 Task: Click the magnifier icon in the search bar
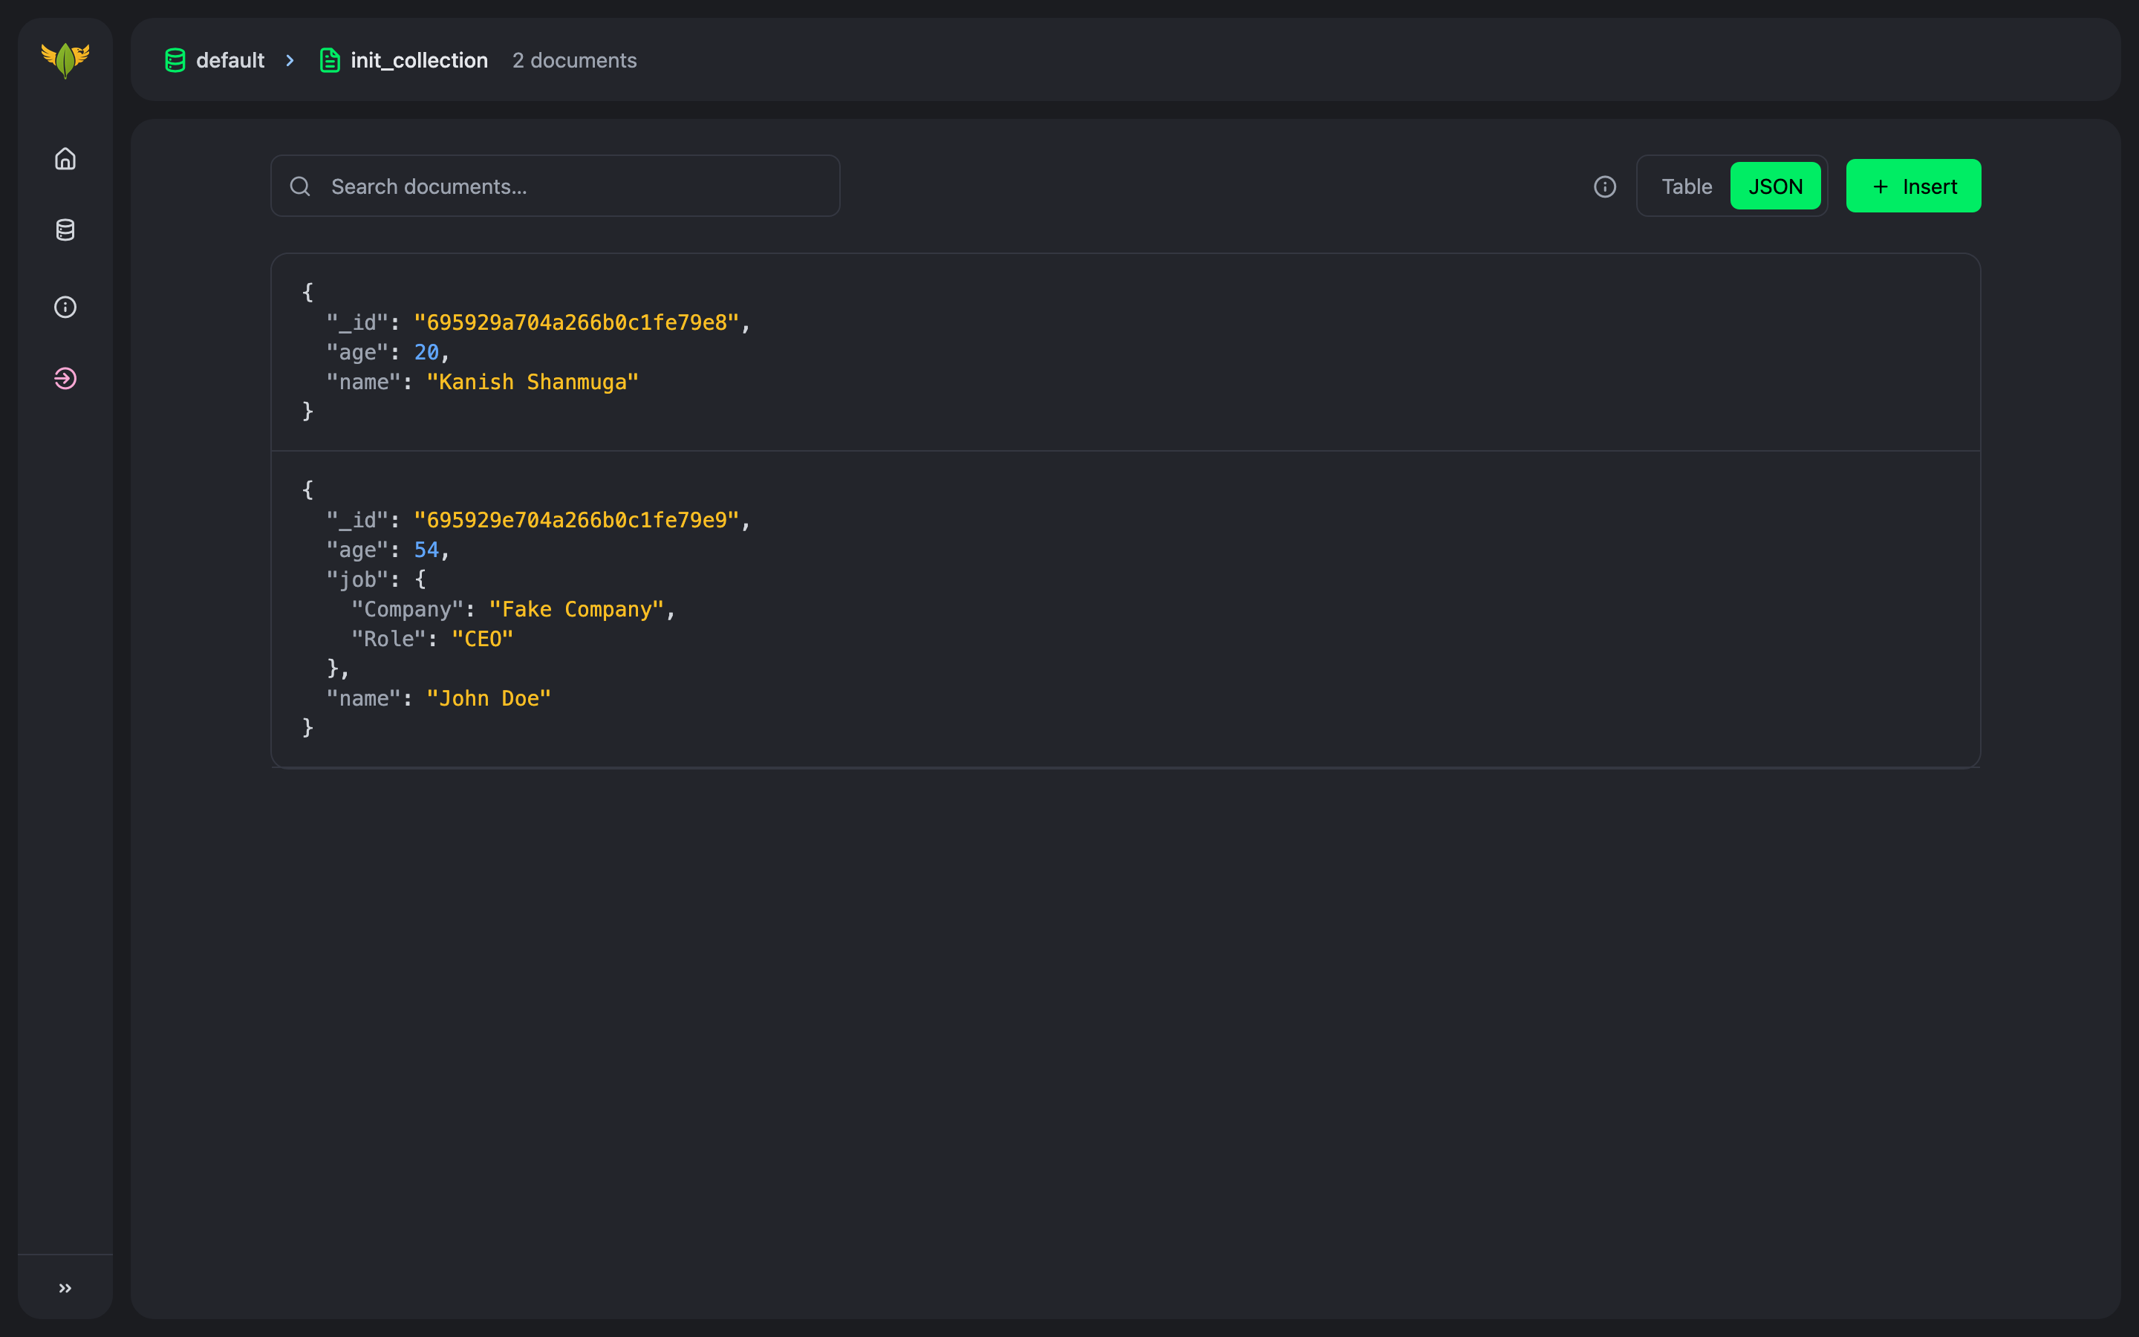299,186
